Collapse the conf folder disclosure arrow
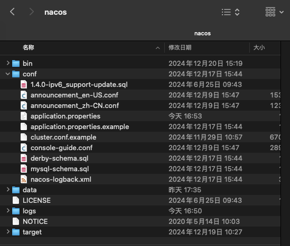290x246 pixels. 8,74
